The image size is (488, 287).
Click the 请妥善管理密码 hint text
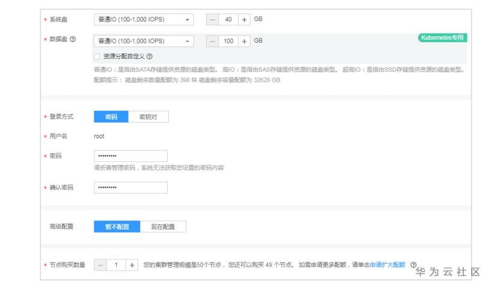159,168
